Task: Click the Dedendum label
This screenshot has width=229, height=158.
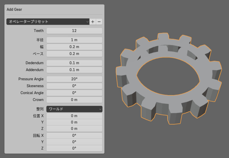Action: pos(34,63)
